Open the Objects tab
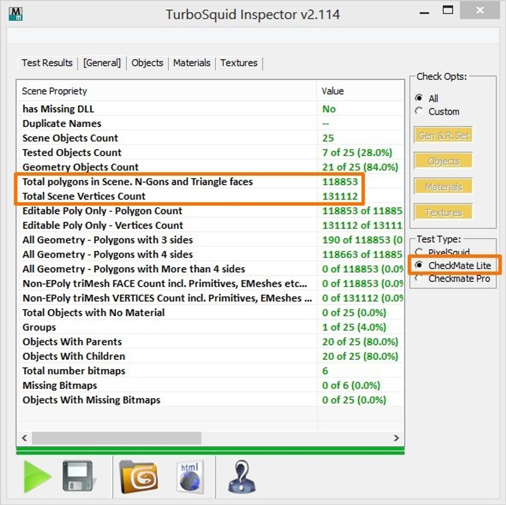506x505 pixels. (147, 63)
